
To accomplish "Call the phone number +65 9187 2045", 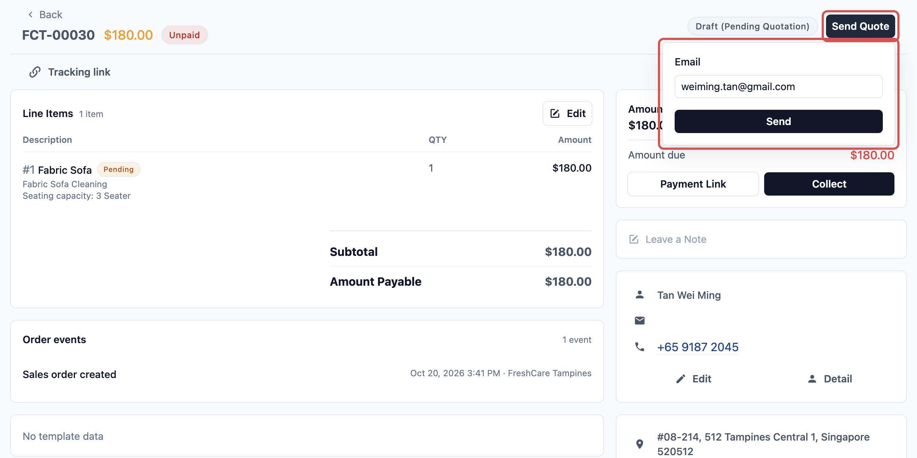I will point(698,347).
